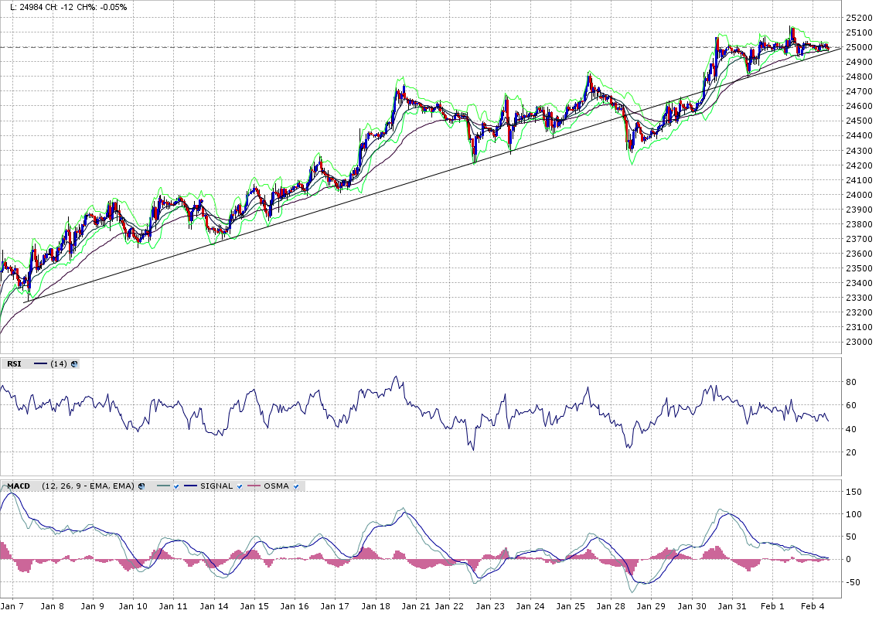The height and width of the screenshot is (617, 879).
Task: Click the MACD teal line swatch
Action: (164, 486)
